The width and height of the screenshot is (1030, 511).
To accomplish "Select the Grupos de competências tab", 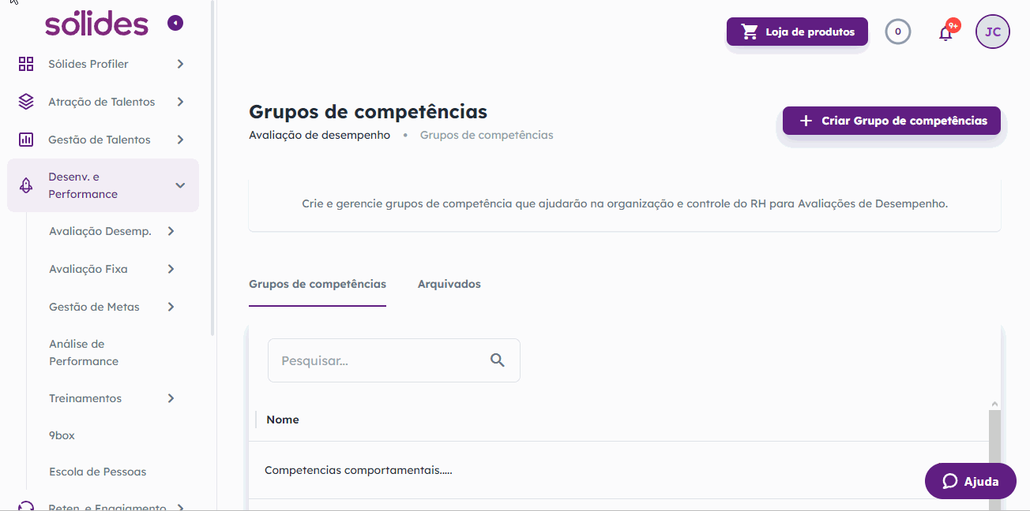I will [x=318, y=284].
